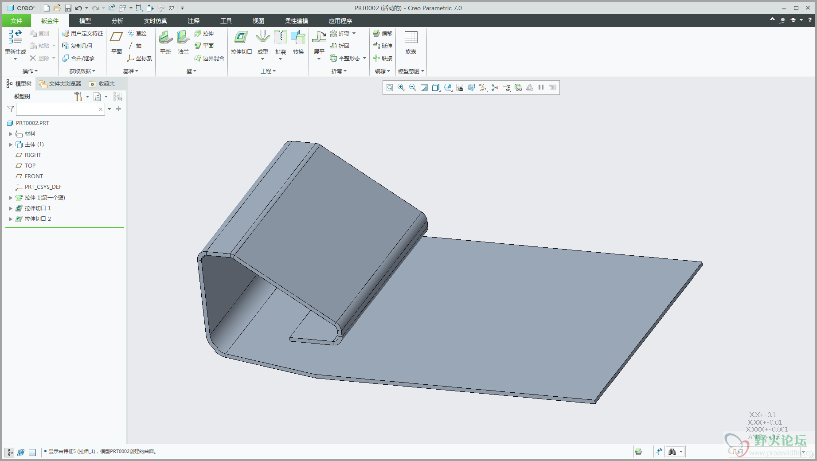Open the Saved Orientations icon
817x461 pixels.
[x=448, y=88]
